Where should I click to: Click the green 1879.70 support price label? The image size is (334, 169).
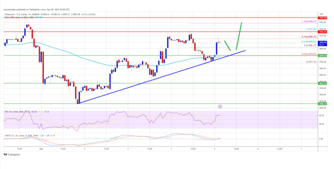tap(322, 56)
